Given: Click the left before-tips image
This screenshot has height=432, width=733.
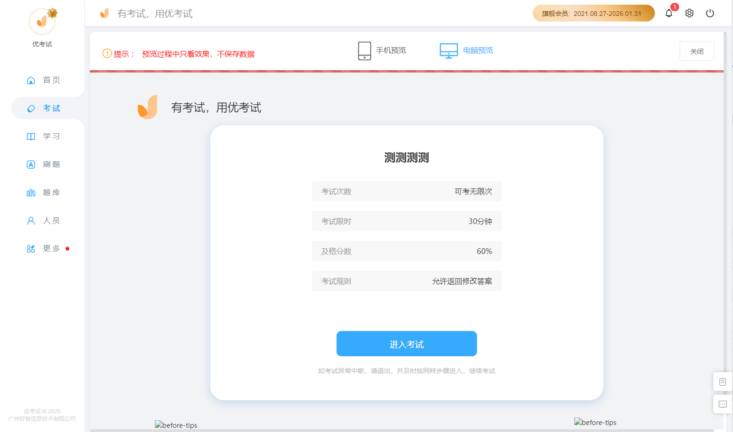Looking at the screenshot, I should (x=176, y=425).
